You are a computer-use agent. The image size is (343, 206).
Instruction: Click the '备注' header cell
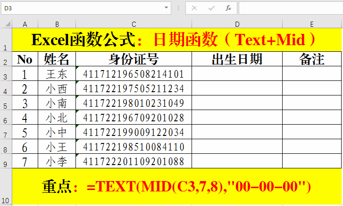pos(312,59)
